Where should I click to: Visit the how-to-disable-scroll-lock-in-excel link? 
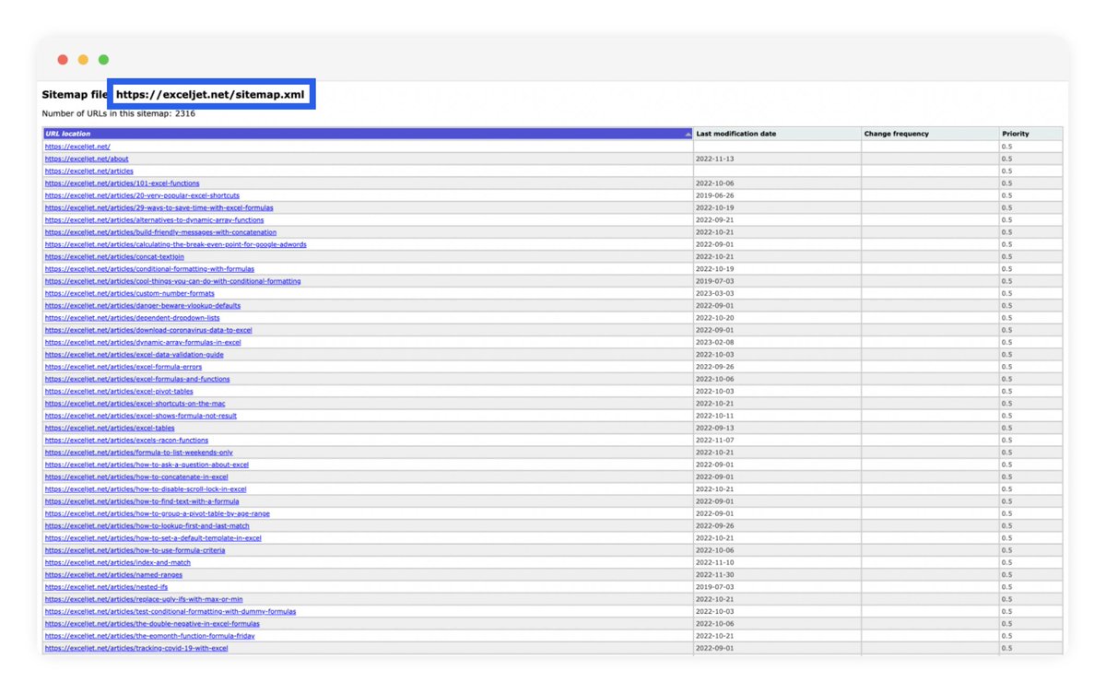point(145,489)
